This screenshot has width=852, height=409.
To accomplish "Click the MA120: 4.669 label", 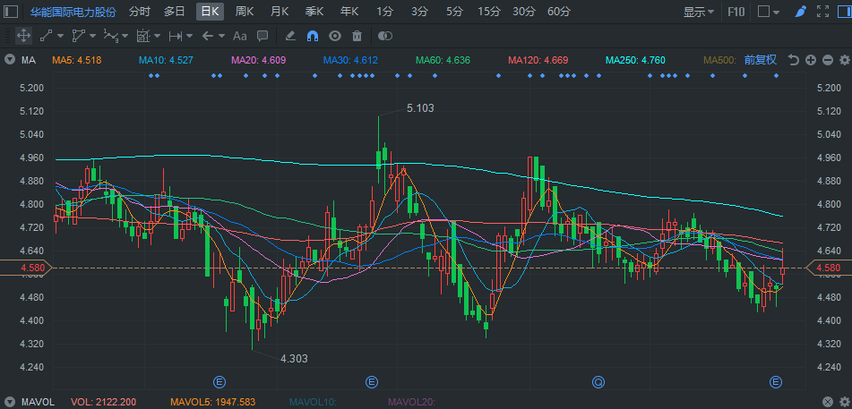I will coord(538,60).
